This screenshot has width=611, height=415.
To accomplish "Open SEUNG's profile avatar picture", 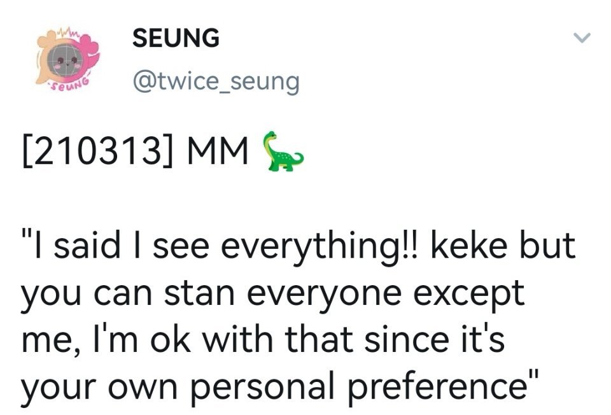I will [x=68, y=58].
